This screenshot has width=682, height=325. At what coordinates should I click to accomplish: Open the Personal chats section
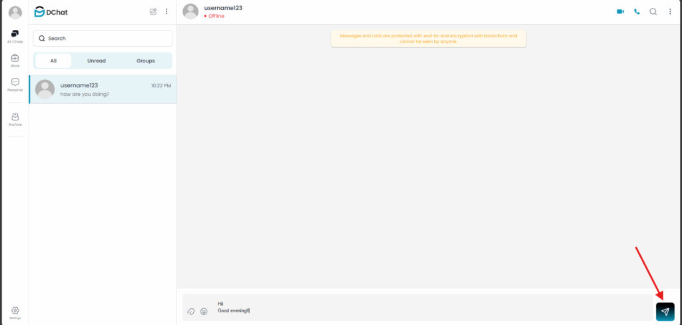tap(15, 85)
